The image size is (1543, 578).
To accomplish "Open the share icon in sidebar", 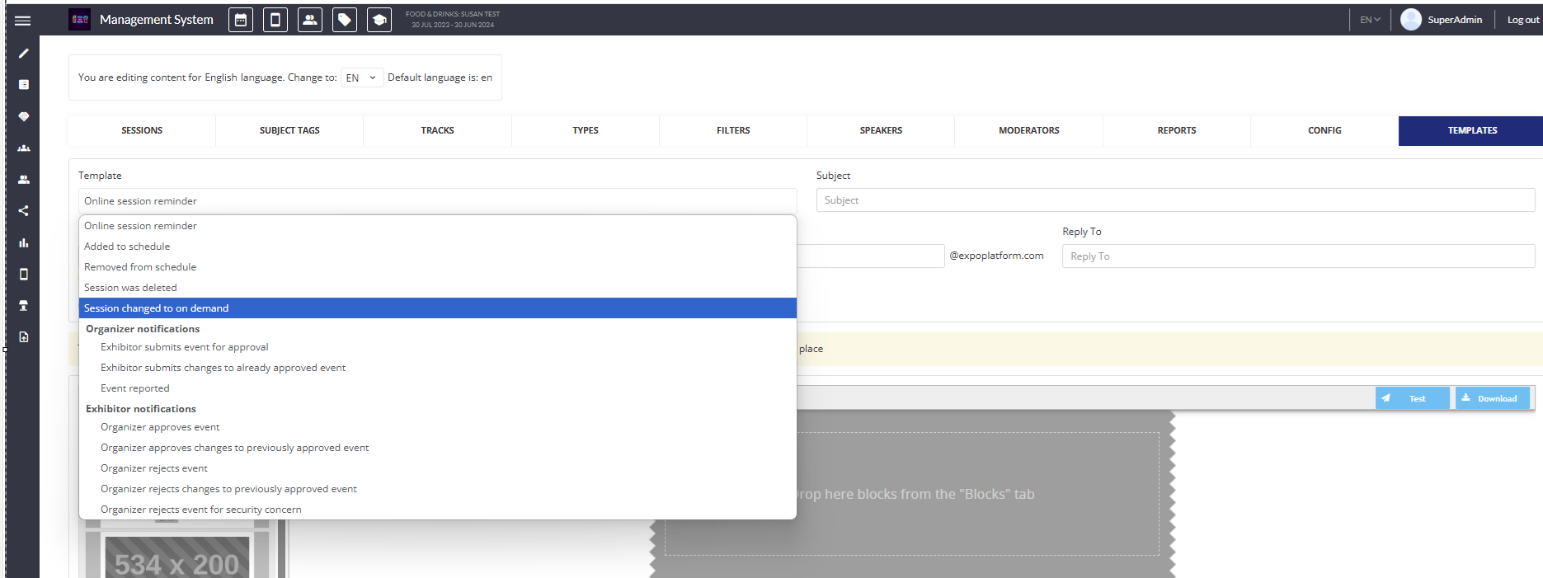I will tap(24, 211).
